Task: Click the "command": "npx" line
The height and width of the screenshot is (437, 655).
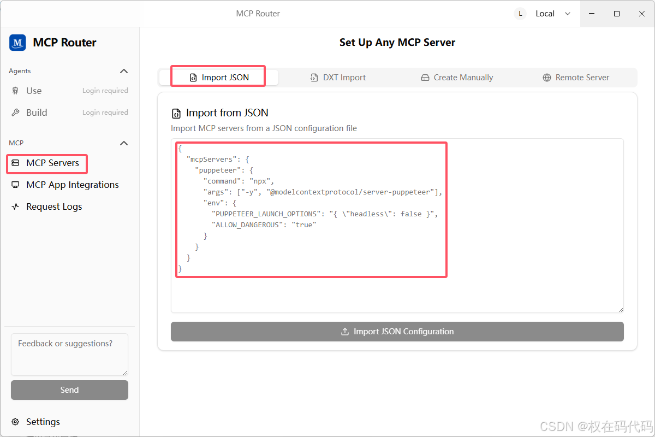Action: (x=239, y=181)
